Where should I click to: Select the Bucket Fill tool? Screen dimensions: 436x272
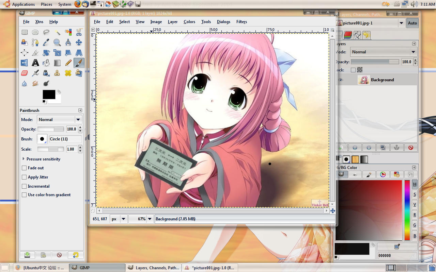(x=46, y=63)
